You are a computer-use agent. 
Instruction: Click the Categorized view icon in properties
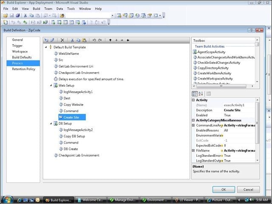[195, 94]
